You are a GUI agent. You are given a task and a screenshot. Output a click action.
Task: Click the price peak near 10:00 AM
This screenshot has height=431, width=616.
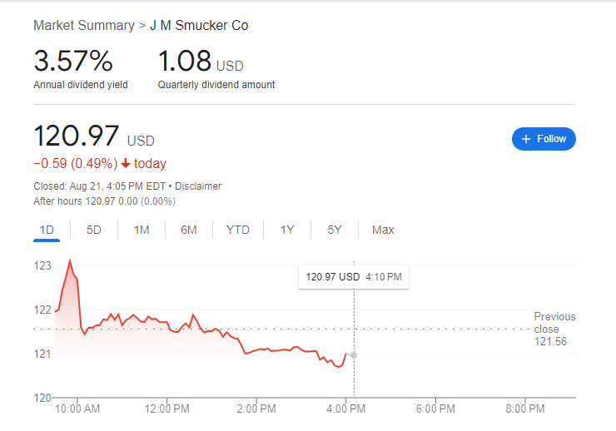click(70, 261)
